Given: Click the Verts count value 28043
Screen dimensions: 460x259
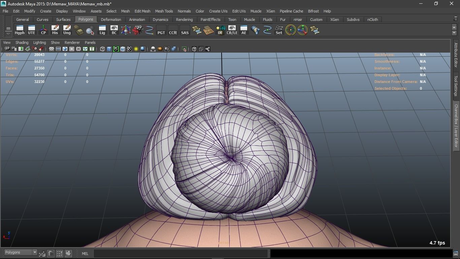Looking at the screenshot, I should point(39,55).
